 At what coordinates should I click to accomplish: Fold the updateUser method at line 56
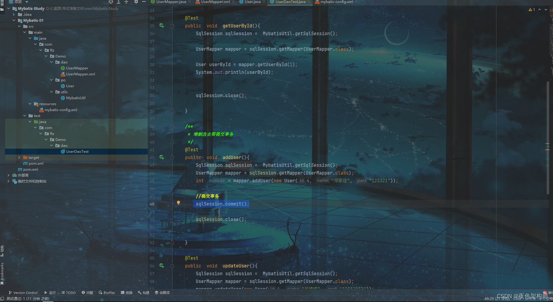(x=172, y=266)
